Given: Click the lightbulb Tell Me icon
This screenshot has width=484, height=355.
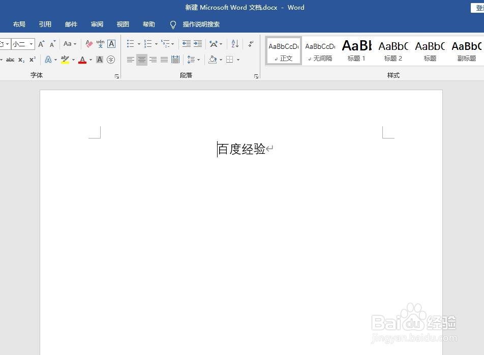Looking at the screenshot, I should tap(173, 25).
